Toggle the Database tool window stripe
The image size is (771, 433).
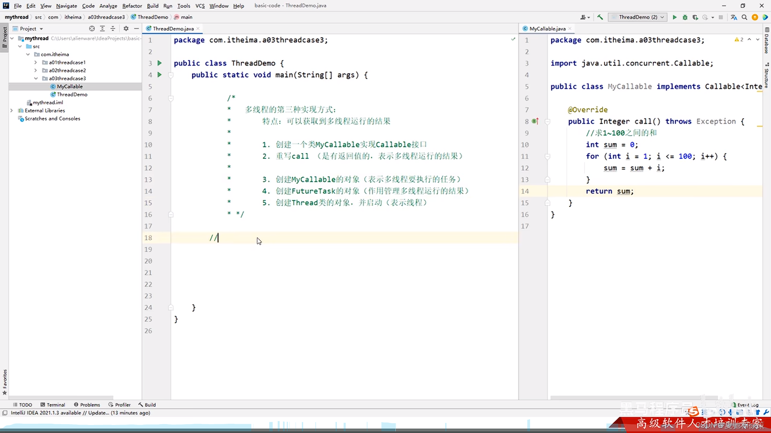[767, 41]
